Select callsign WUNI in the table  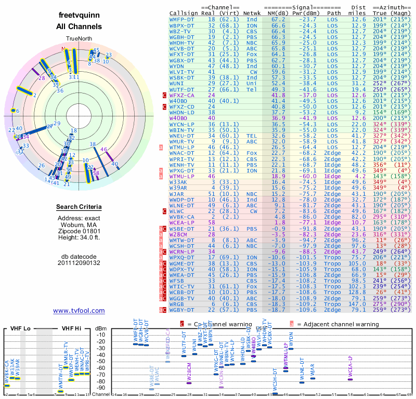[x=176, y=83]
